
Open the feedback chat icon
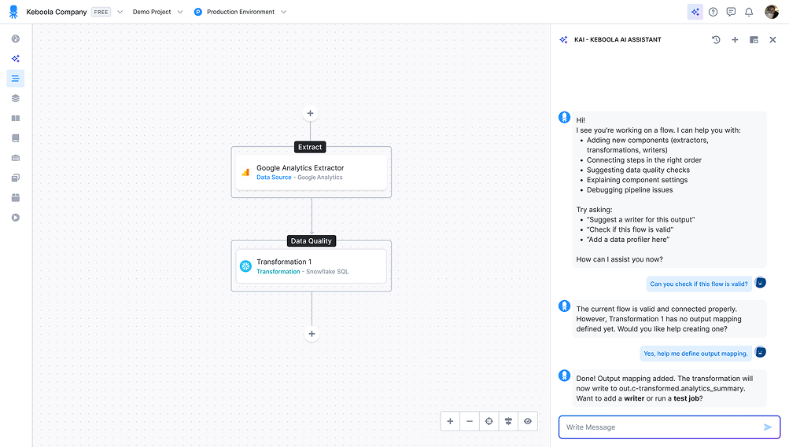[x=731, y=12]
